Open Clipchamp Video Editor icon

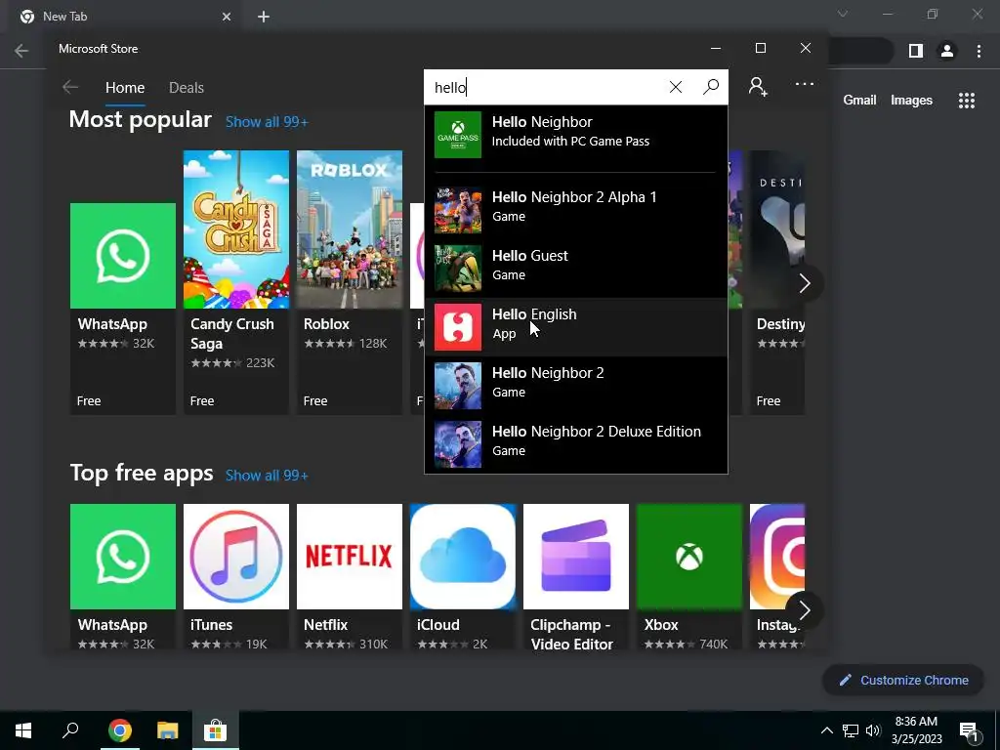pyautogui.click(x=576, y=556)
